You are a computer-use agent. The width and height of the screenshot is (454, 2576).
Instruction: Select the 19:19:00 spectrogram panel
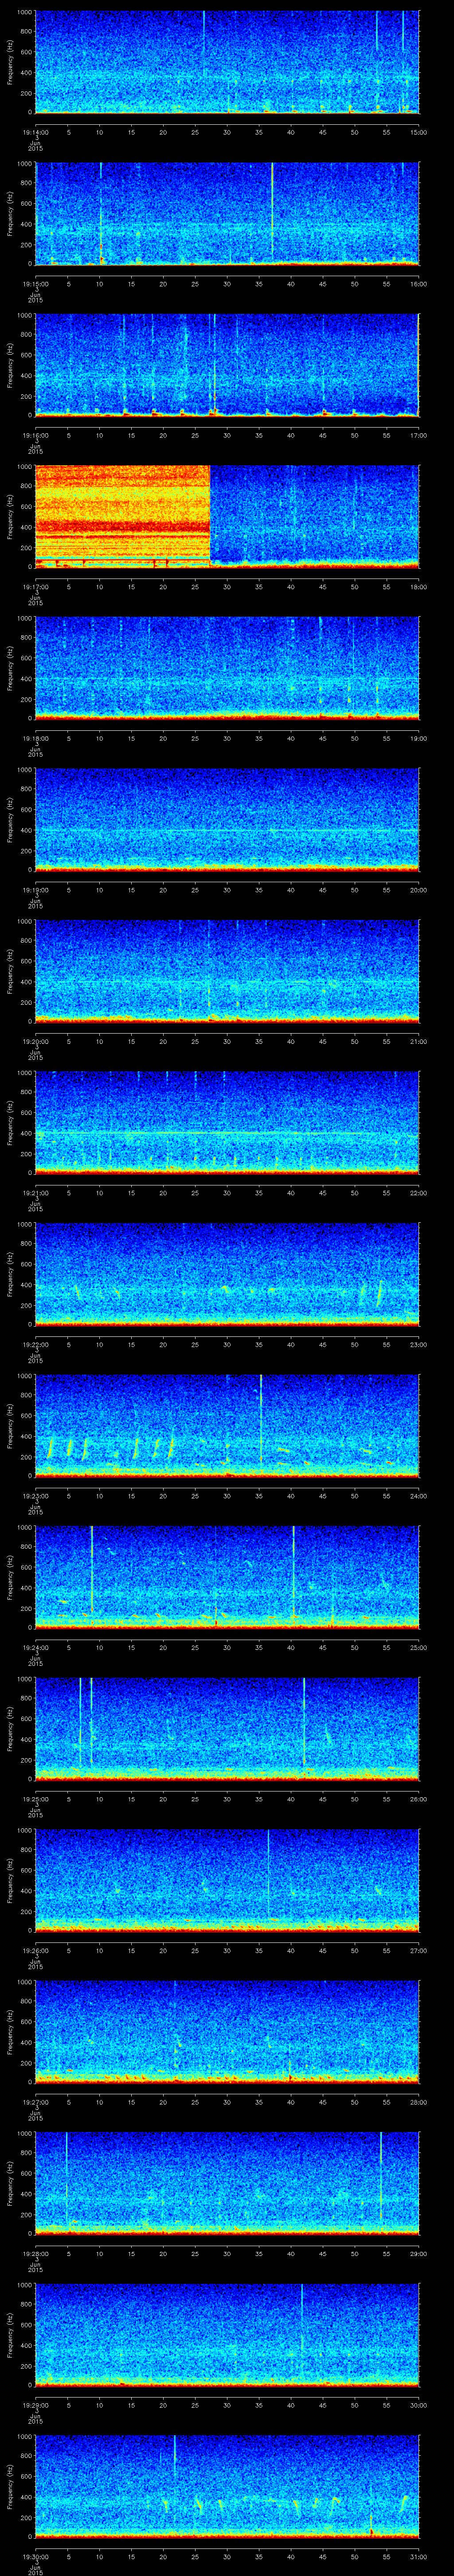[x=227, y=819]
